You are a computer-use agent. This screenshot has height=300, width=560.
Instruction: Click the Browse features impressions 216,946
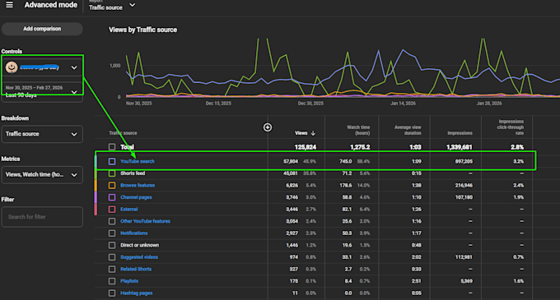[x=464, y=185]
